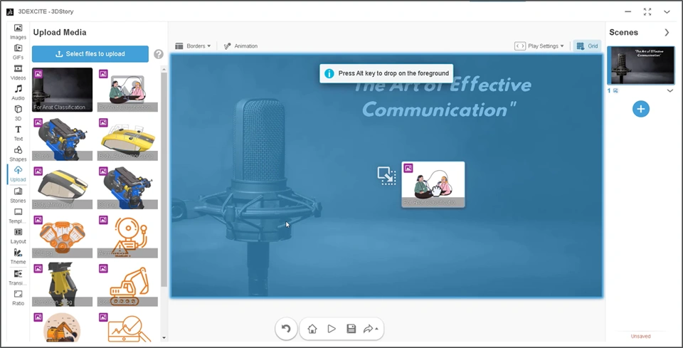The image size is (683, 348).
Task: Click the help question mark icon
Action: point(159,54)
